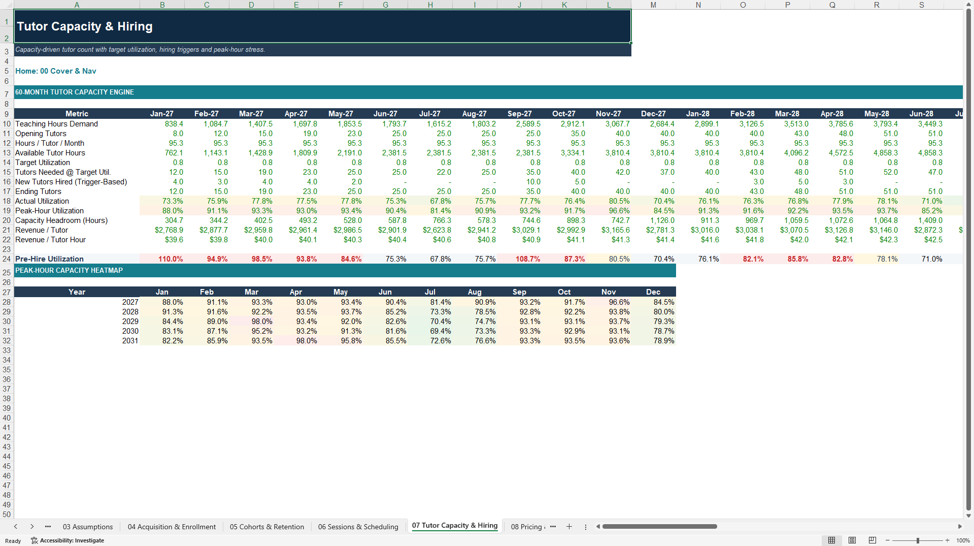Open the 08 Pricing sheet tab
Screen dimensions: 974x546
tap(526, 527)
